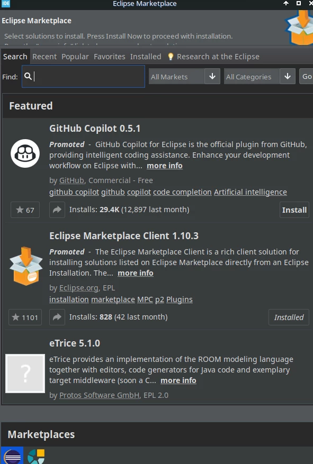Click the standalone github tag link
Viewport: 313px width, 464px height.
[113, 192]
